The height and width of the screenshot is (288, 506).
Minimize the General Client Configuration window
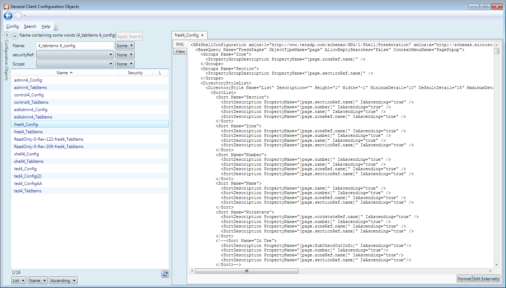(474, 6)
